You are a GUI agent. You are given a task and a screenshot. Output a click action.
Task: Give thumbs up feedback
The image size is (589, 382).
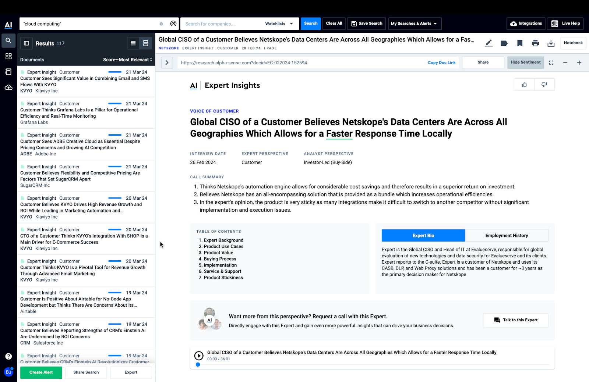[x=524, y=85]
